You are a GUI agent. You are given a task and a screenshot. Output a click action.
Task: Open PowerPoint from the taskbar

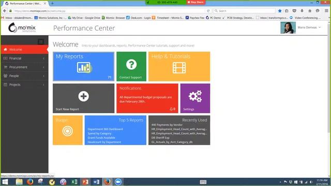pos(85,182)
